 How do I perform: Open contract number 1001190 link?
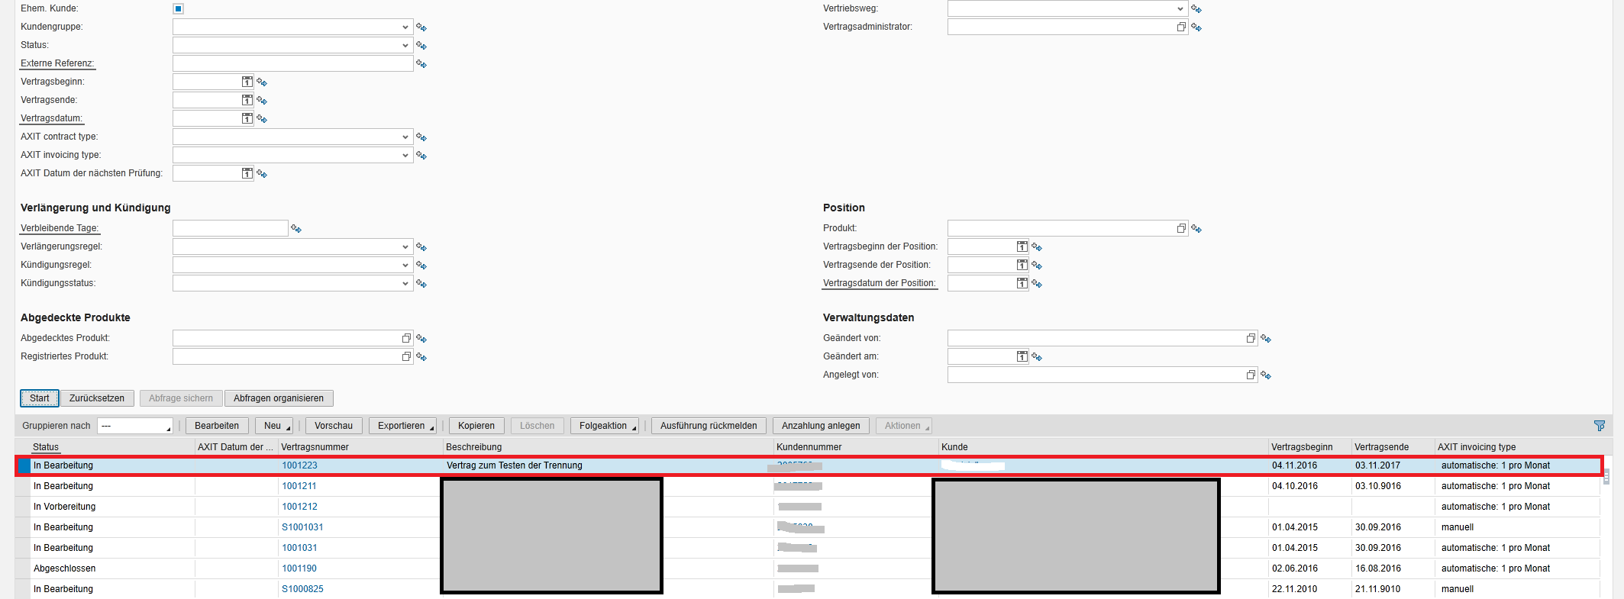coord(299,568)
